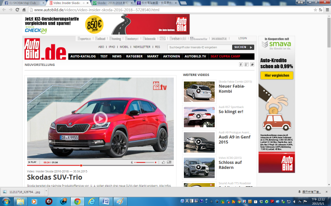The image size is (331, 206).
Task: Close the Video: Insider Skoda tab
Action: tap(88, 3)
